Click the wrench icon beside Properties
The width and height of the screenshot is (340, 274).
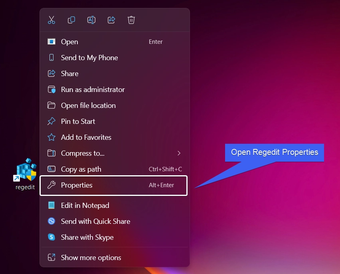click(x=51, y=185)
